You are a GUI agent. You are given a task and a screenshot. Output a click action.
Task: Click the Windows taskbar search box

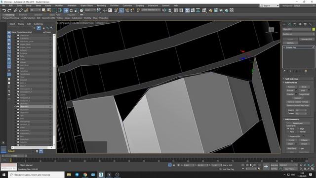point(36,175)
